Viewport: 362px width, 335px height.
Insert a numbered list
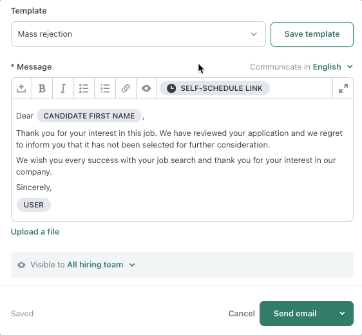coord(105,88)
